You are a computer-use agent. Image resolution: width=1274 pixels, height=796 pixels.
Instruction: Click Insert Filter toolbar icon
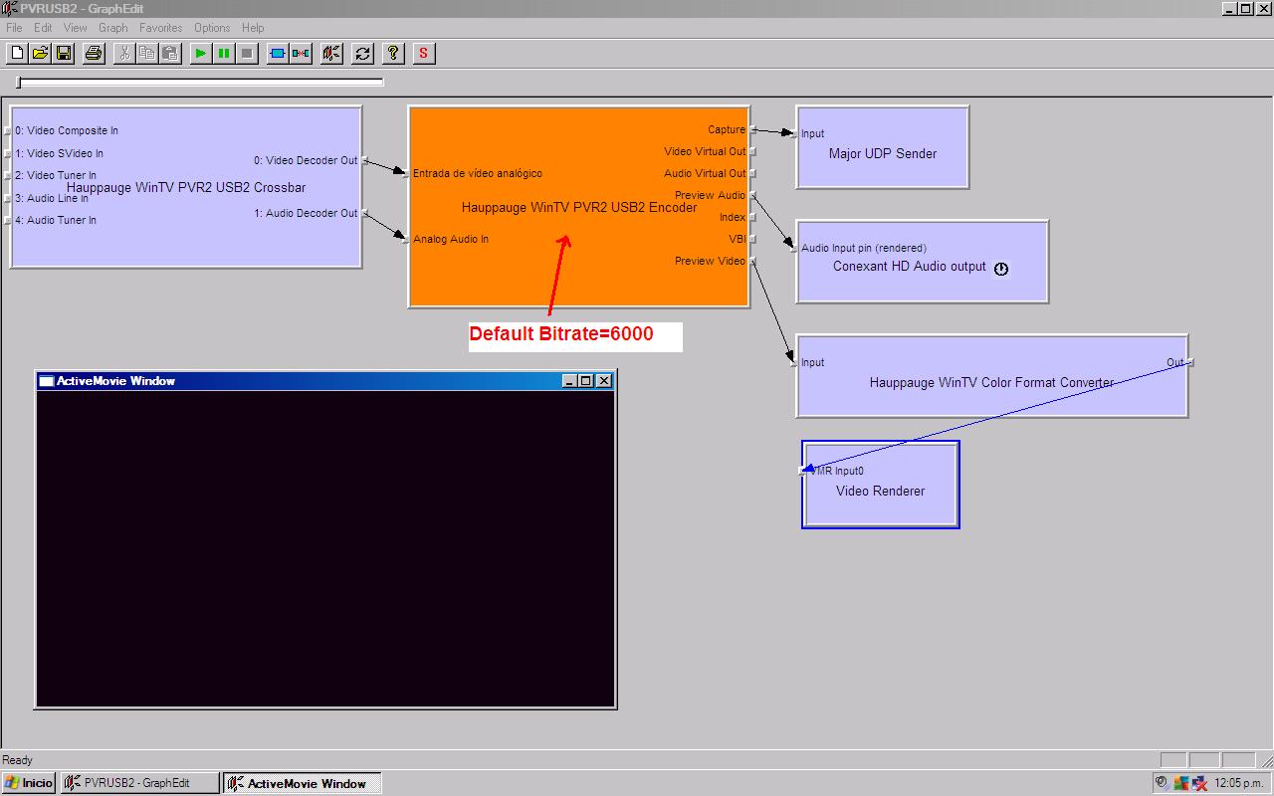click(x=278, y=53)
